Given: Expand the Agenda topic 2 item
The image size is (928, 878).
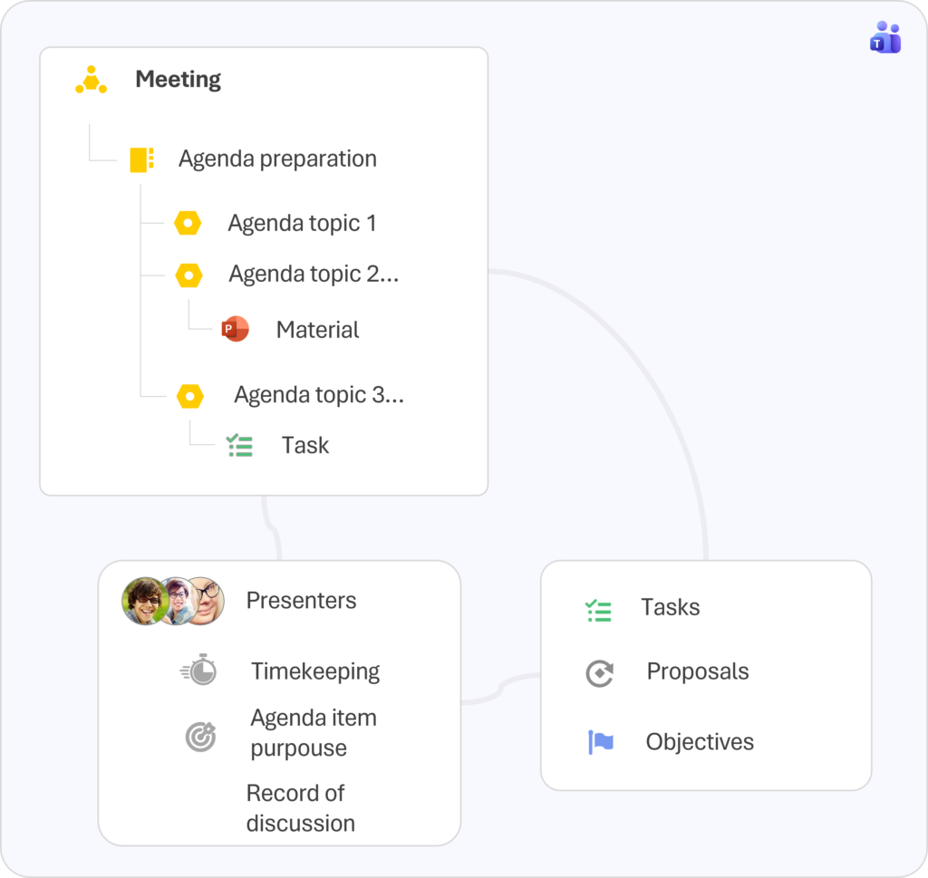Looking at the screenshot, I should click(313, 274).
